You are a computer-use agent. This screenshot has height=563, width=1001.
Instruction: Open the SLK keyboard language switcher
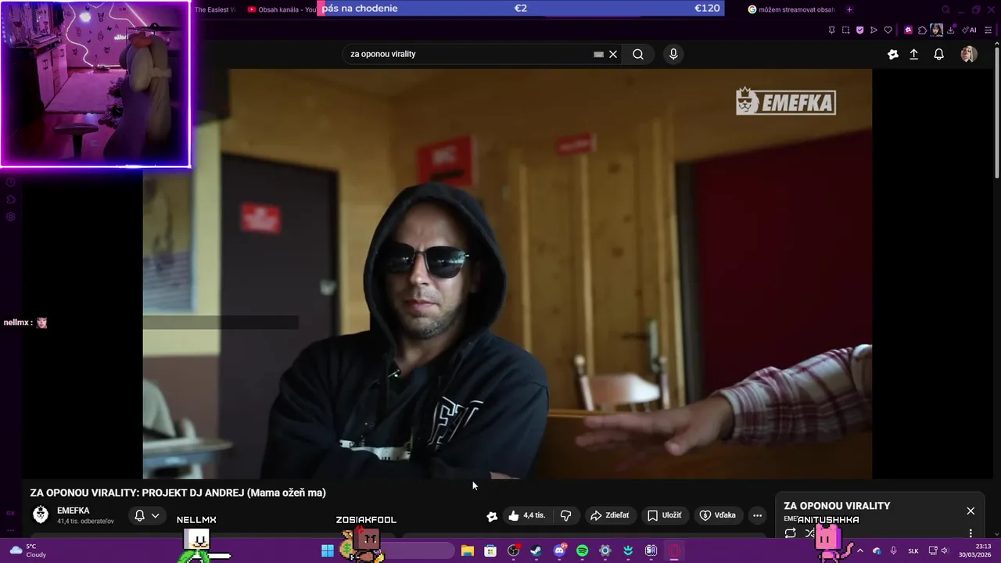913,550
